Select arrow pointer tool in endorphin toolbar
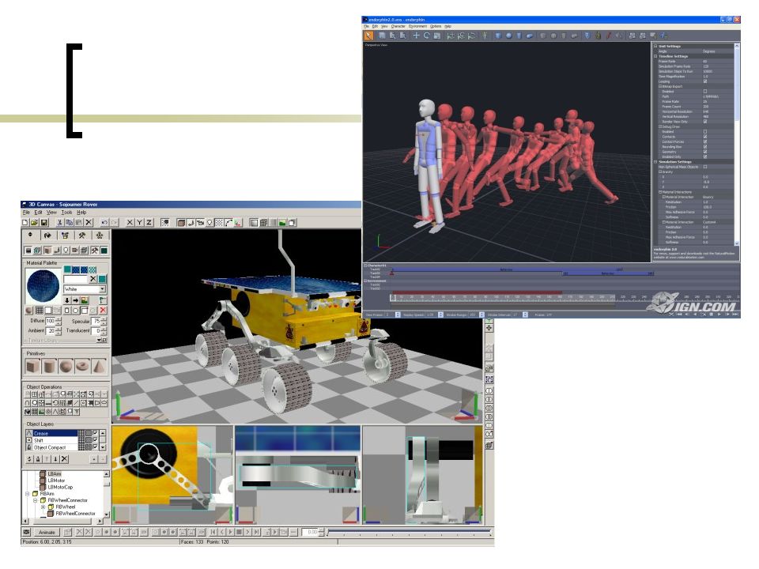Viewport: 759px width, 569px height. (x=369, y=36)
